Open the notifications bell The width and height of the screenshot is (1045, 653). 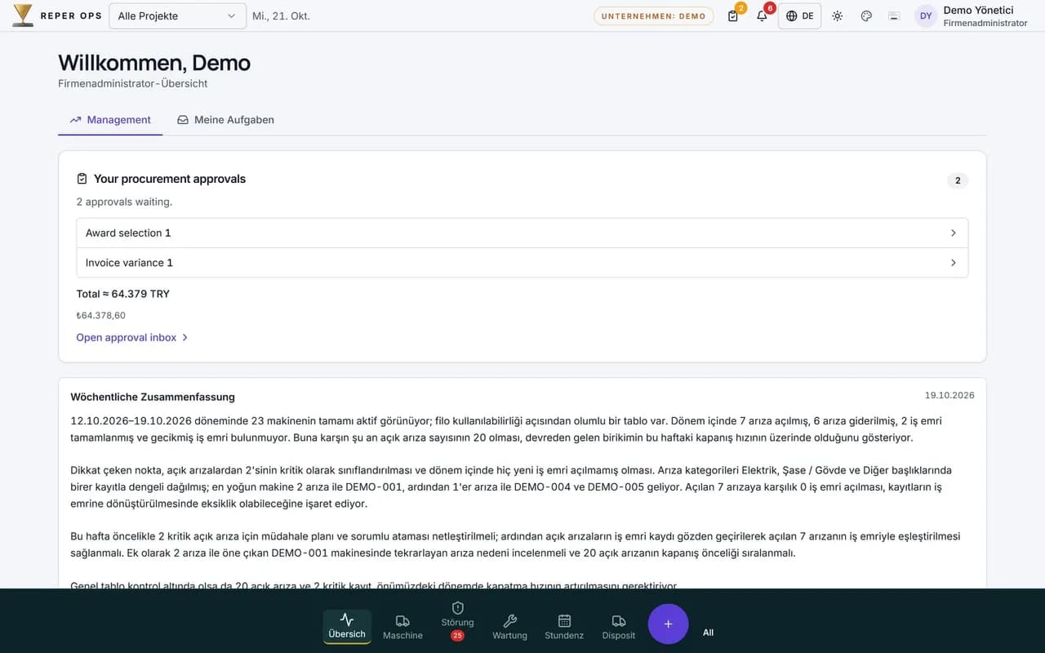[762, 16]
